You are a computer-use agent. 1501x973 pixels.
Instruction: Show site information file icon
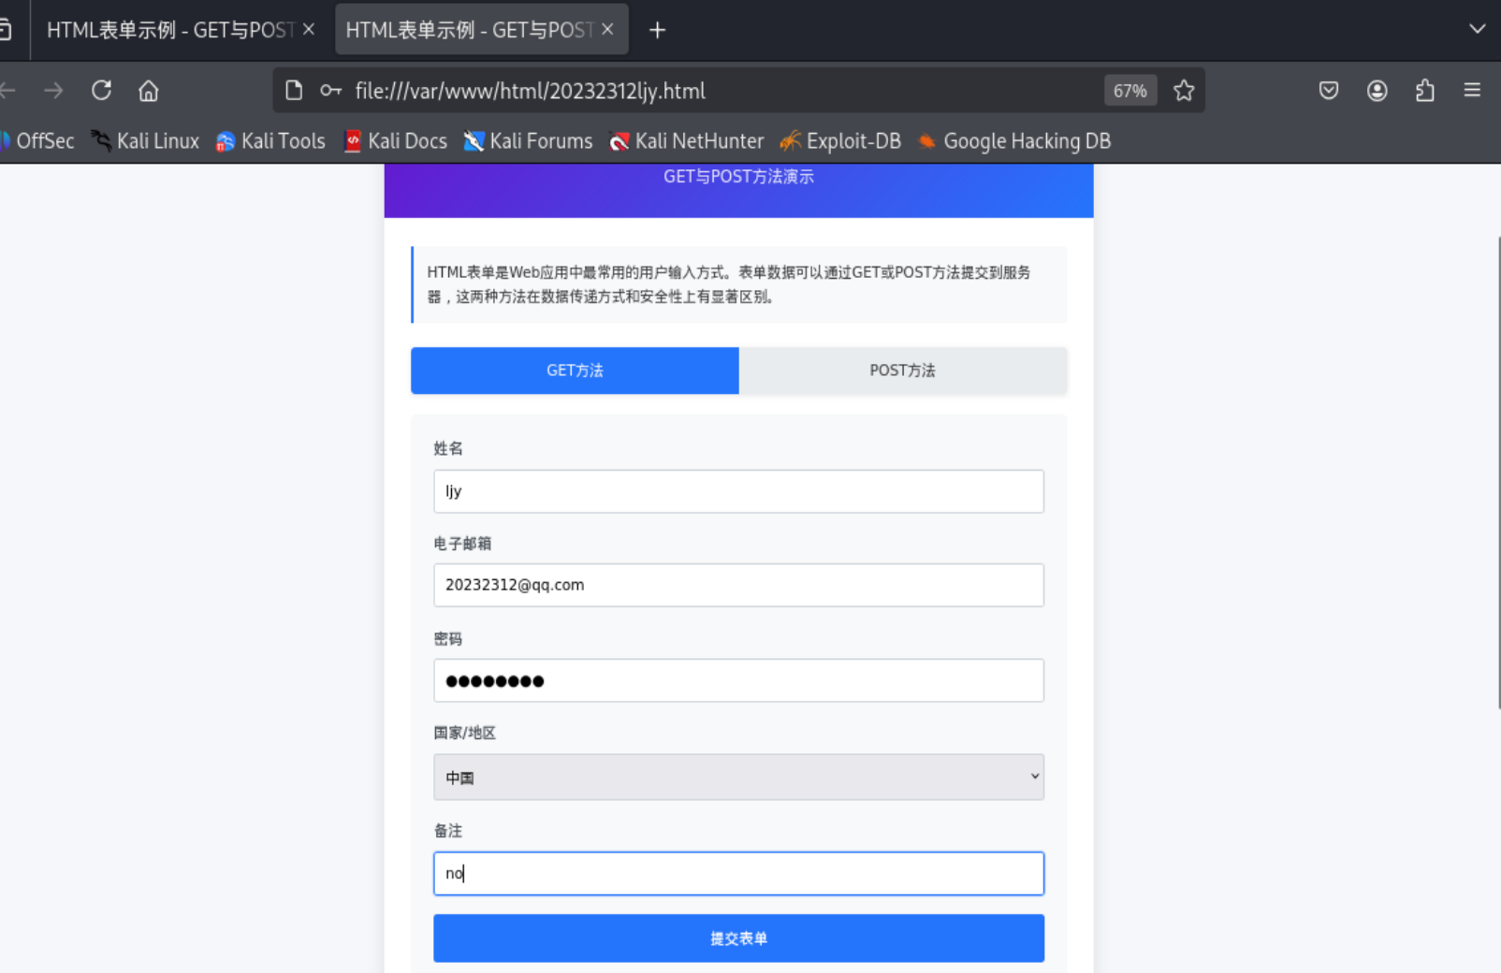click(x=294, y=91)
